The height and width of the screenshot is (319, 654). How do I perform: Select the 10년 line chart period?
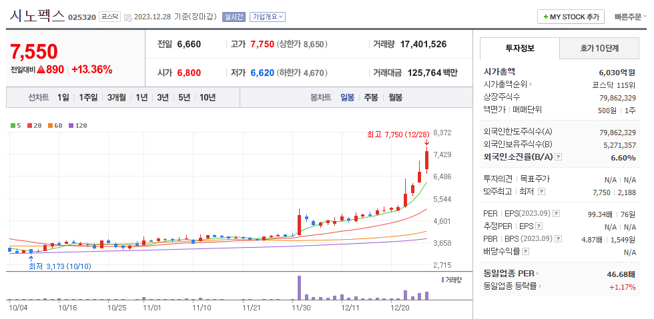pos(208,97)
